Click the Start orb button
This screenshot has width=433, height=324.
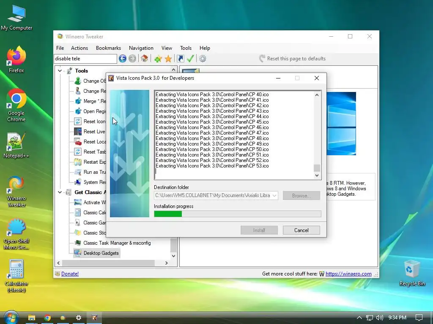pos(11,318)
